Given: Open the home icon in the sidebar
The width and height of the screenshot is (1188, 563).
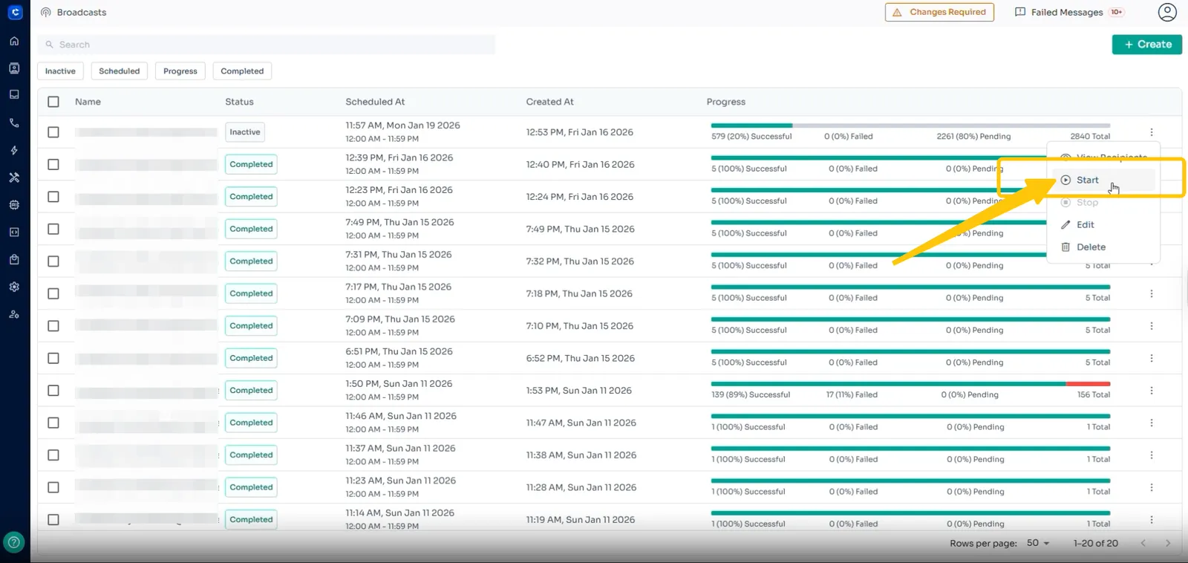Looking at the screenshot, I should tap(14, 41).
